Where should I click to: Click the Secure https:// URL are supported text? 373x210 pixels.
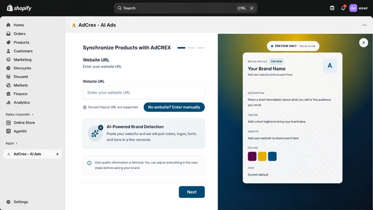[113, 107]
